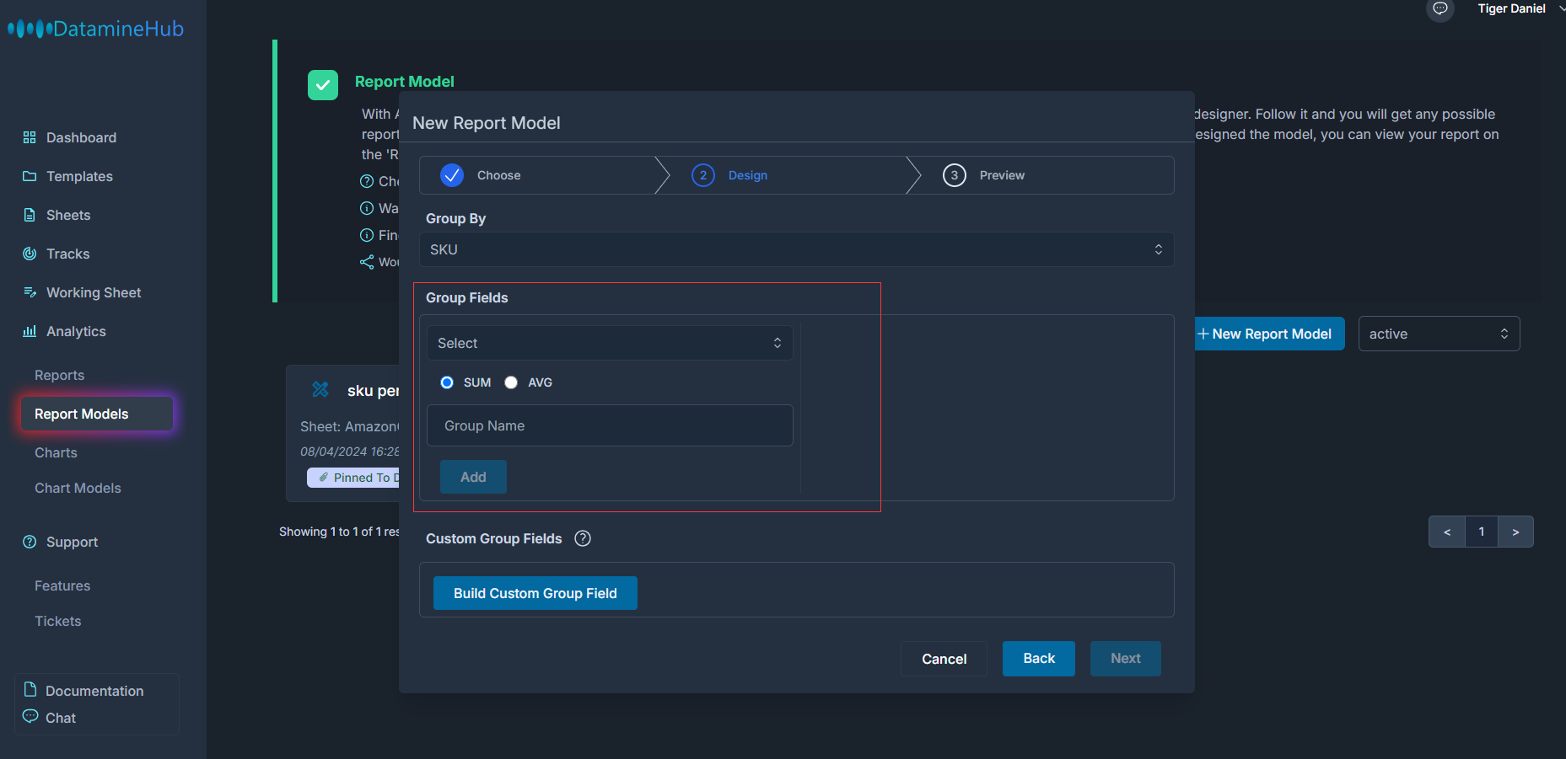Click the Analytics bar chart icon
The image size is (1566, 759).
30,331
